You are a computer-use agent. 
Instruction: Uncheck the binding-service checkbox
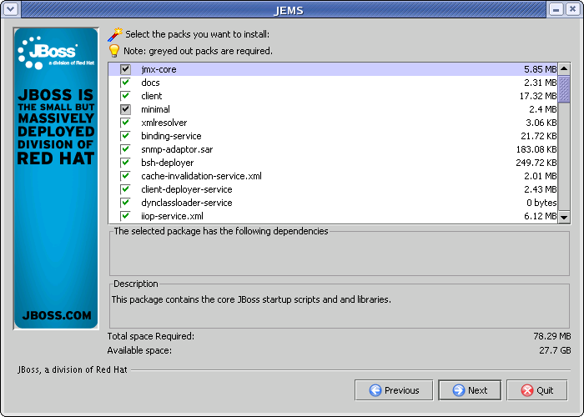125,136
